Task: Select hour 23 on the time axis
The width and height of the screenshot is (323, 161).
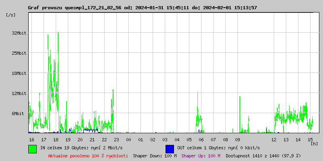Action: click(x=116, y=139)
